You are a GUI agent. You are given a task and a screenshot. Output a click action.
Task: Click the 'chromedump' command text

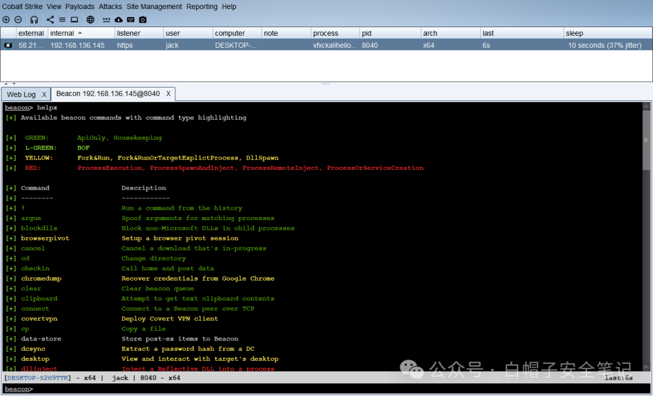point(41,279)
